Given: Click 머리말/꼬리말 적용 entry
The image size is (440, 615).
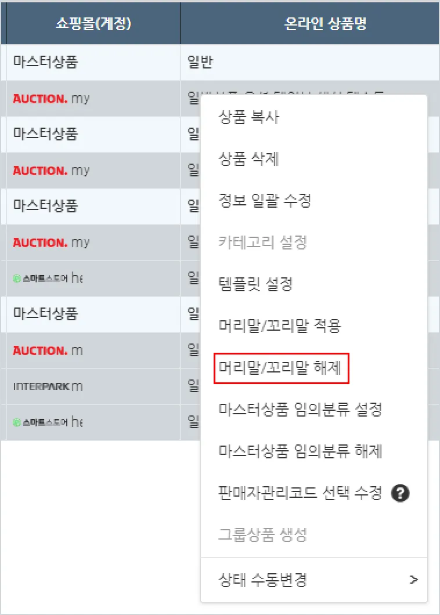Looking at the screenshot, I should tap(279, 326).
